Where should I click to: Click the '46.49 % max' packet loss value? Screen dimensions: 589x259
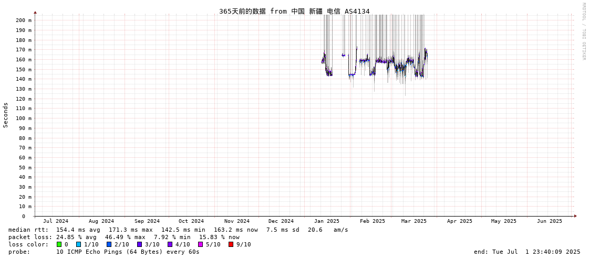pos(125,238)
